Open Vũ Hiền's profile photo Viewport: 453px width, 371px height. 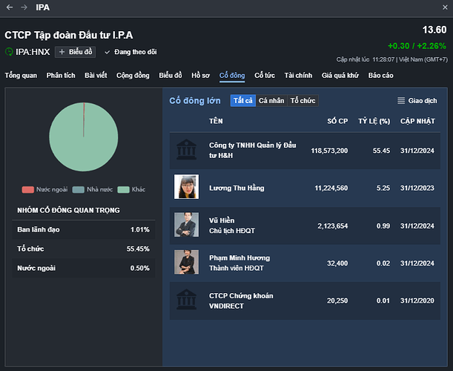pos(185,225)
